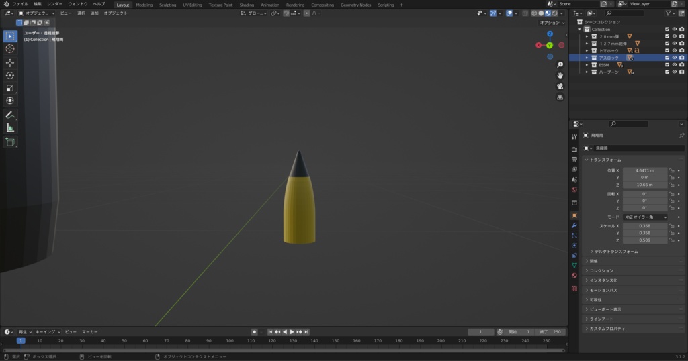Click the pin icon in properties header

point(681,136)
